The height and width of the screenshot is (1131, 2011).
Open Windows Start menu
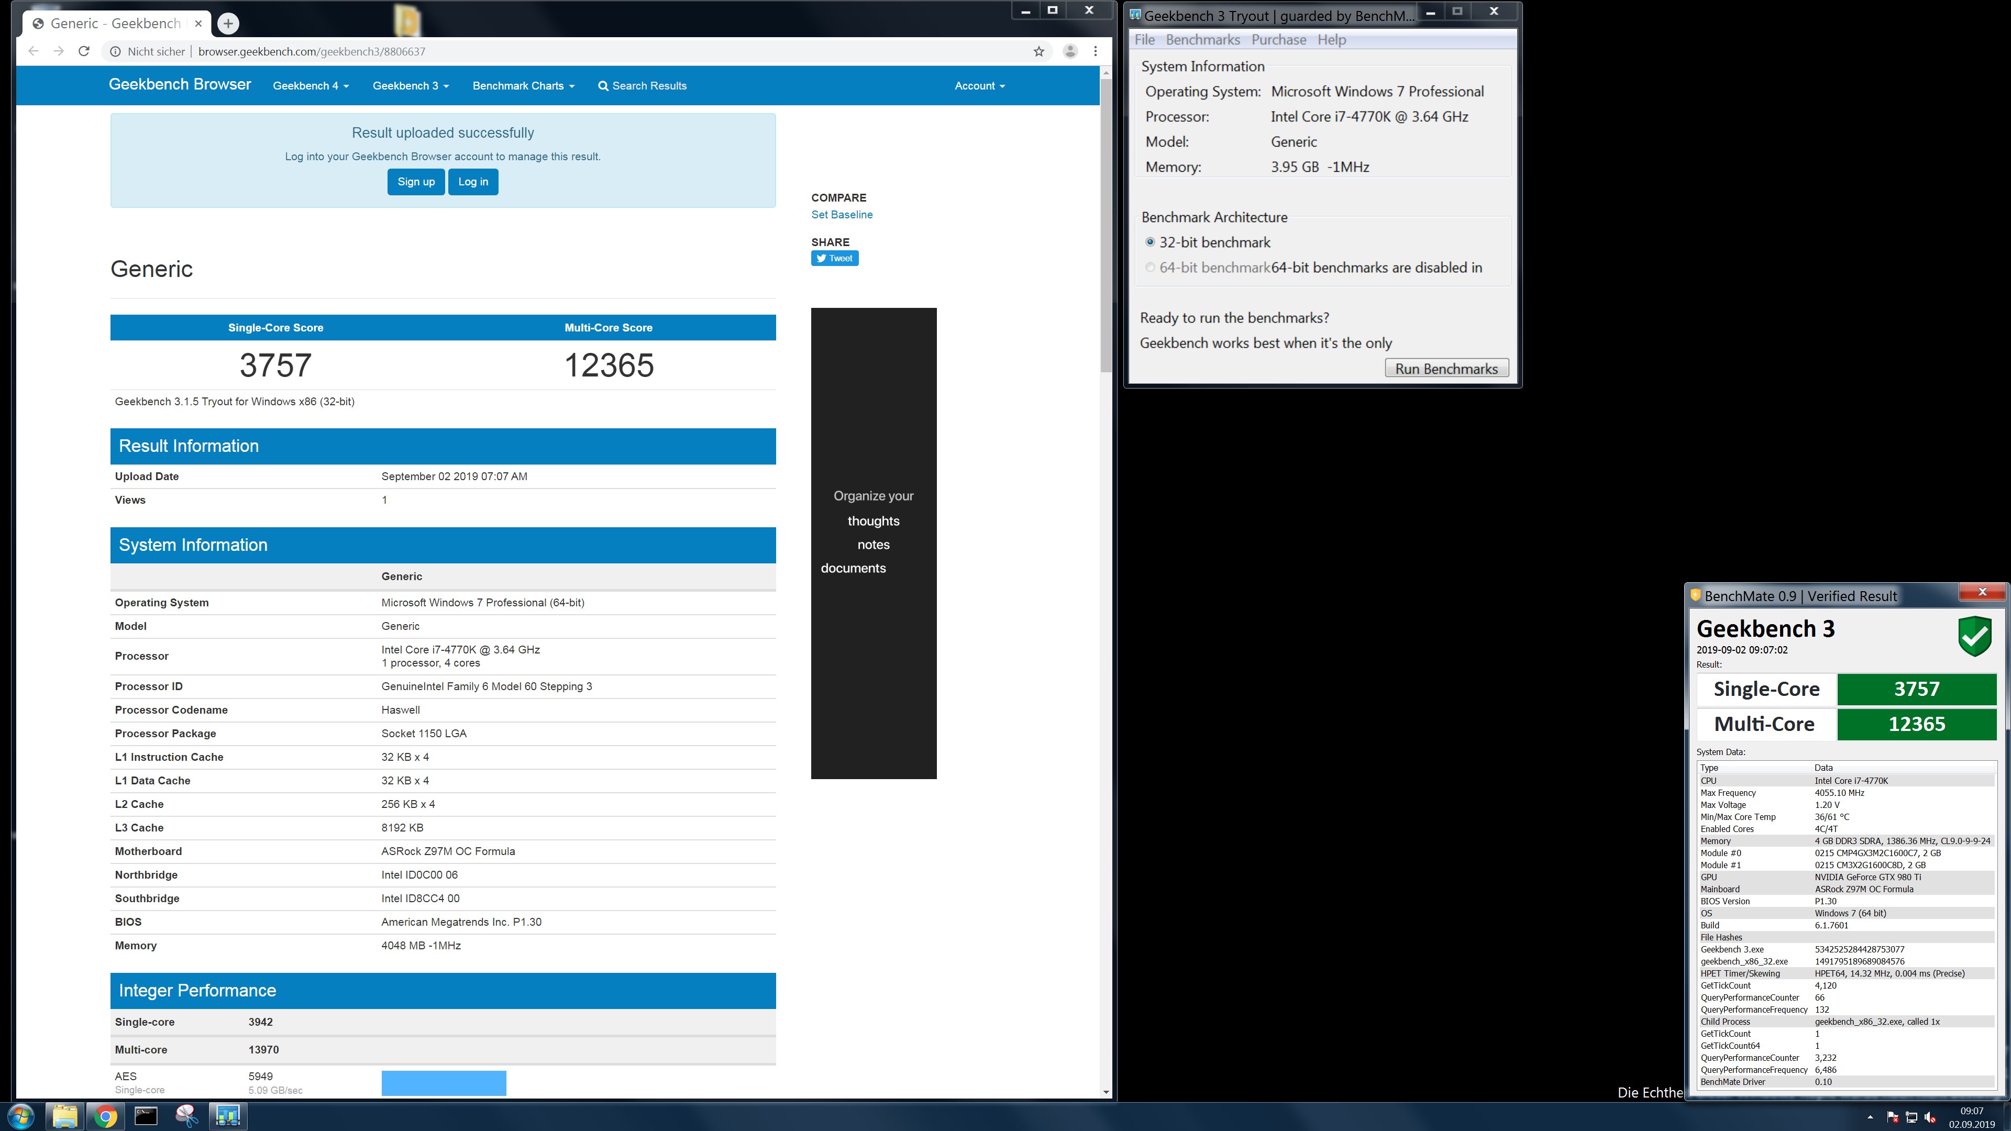[21, 1116]
